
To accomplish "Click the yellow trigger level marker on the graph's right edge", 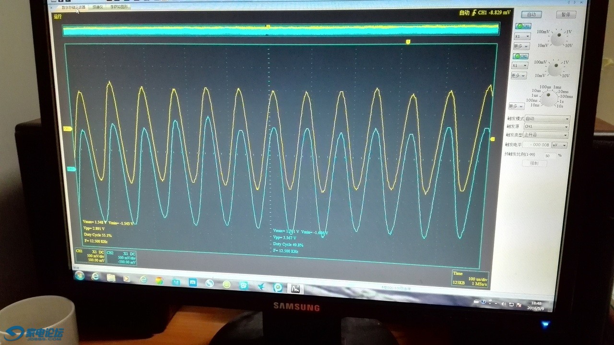I will pos(492,139).
